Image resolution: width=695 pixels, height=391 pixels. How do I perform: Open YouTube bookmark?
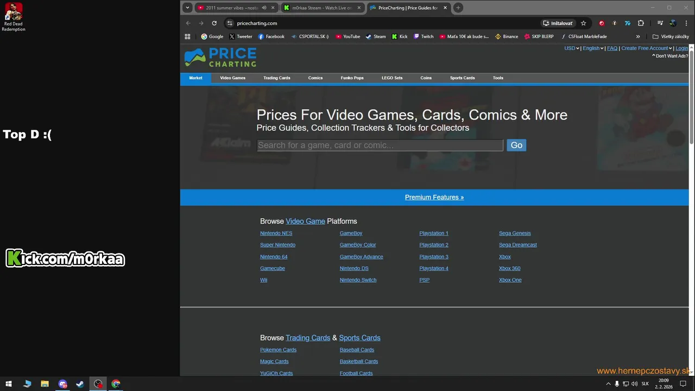click(347, 36)
